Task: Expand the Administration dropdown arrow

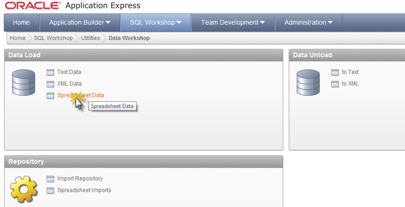Action: pos(330,23)
